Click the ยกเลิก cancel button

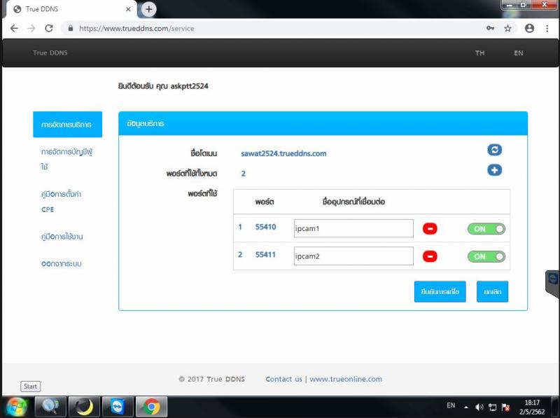493,291
